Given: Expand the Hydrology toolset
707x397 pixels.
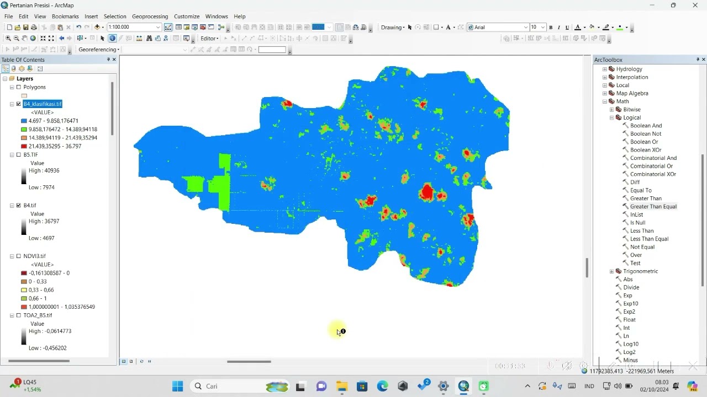Looking at the screenshot, I should click(x=604, y=69).
